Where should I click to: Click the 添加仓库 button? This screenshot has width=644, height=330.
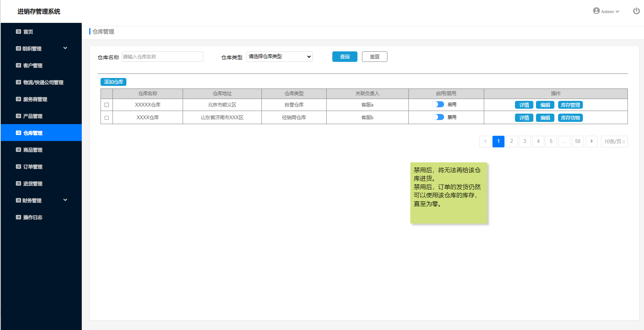coord(113,82)
